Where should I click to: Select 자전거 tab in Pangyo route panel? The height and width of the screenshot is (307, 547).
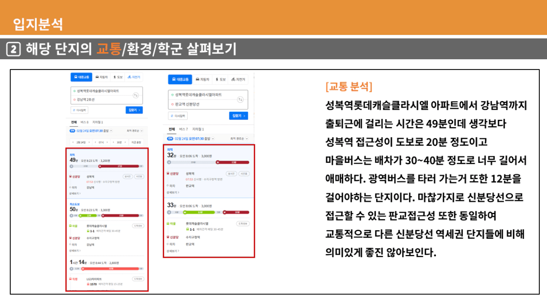tap(238, 79)
